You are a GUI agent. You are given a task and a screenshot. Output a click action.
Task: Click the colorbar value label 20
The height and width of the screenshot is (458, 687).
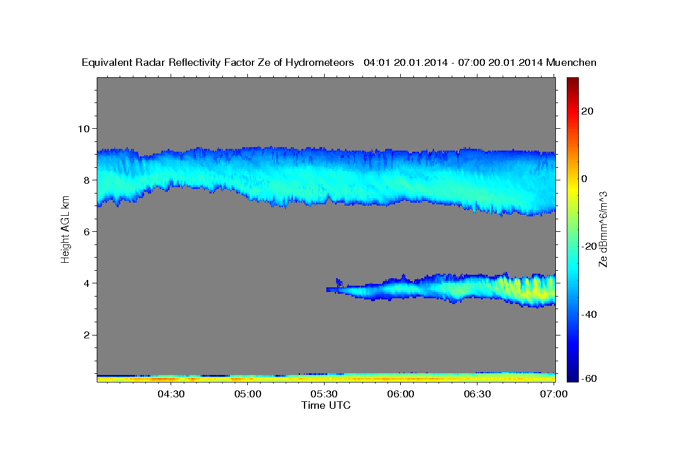pos(587,111)
